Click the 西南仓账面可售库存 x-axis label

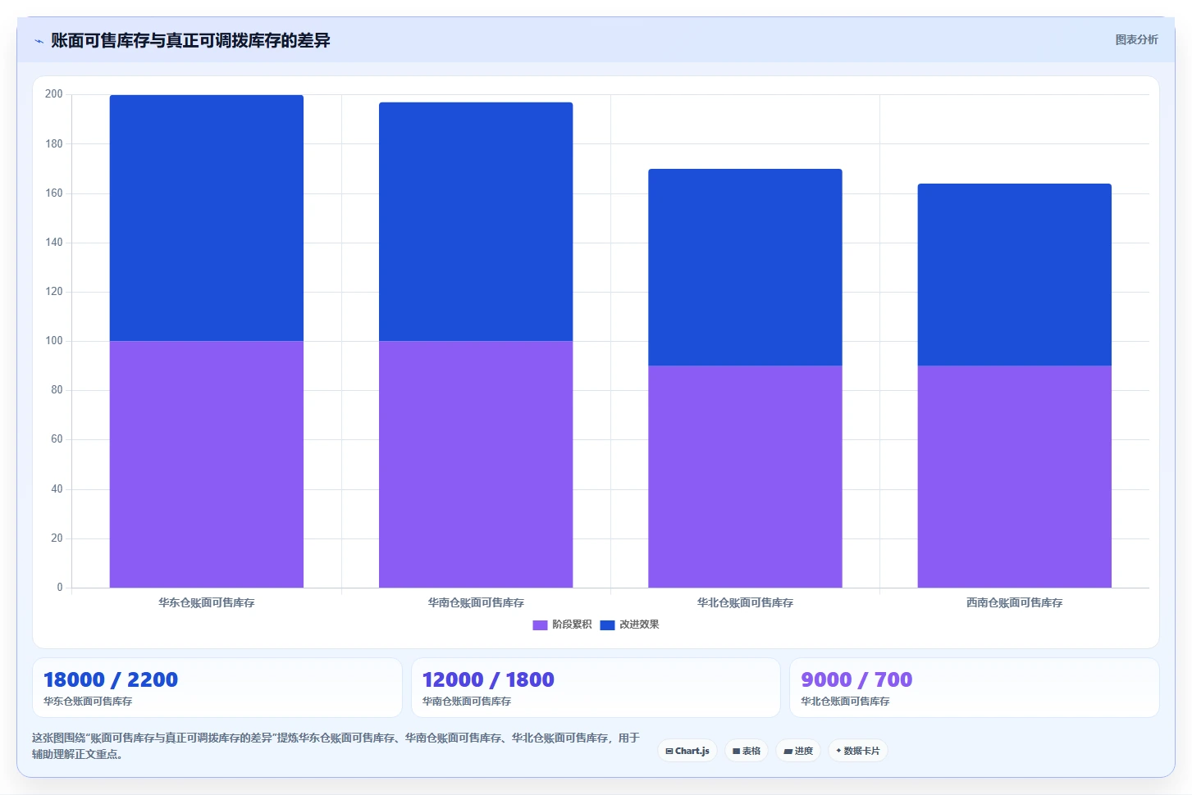pos(1015,602)
